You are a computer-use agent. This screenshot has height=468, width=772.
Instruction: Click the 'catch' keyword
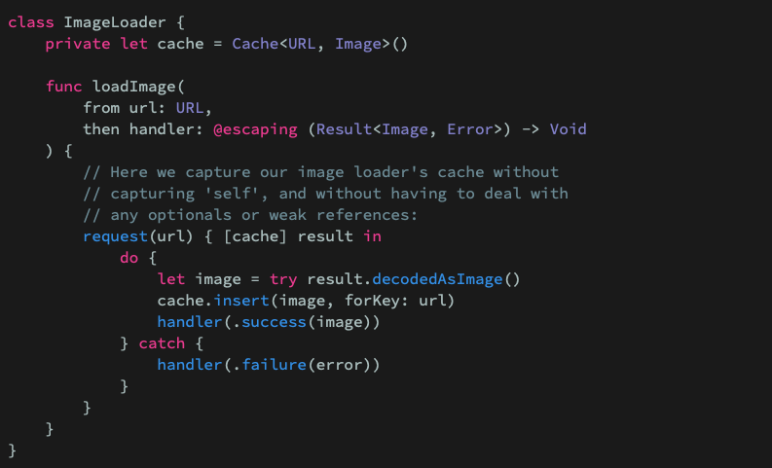(162, 343)
